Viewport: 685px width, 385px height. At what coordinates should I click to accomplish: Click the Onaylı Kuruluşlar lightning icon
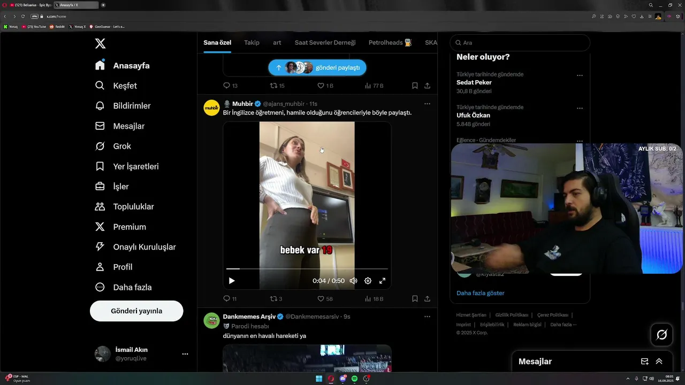tap(100, 247)
